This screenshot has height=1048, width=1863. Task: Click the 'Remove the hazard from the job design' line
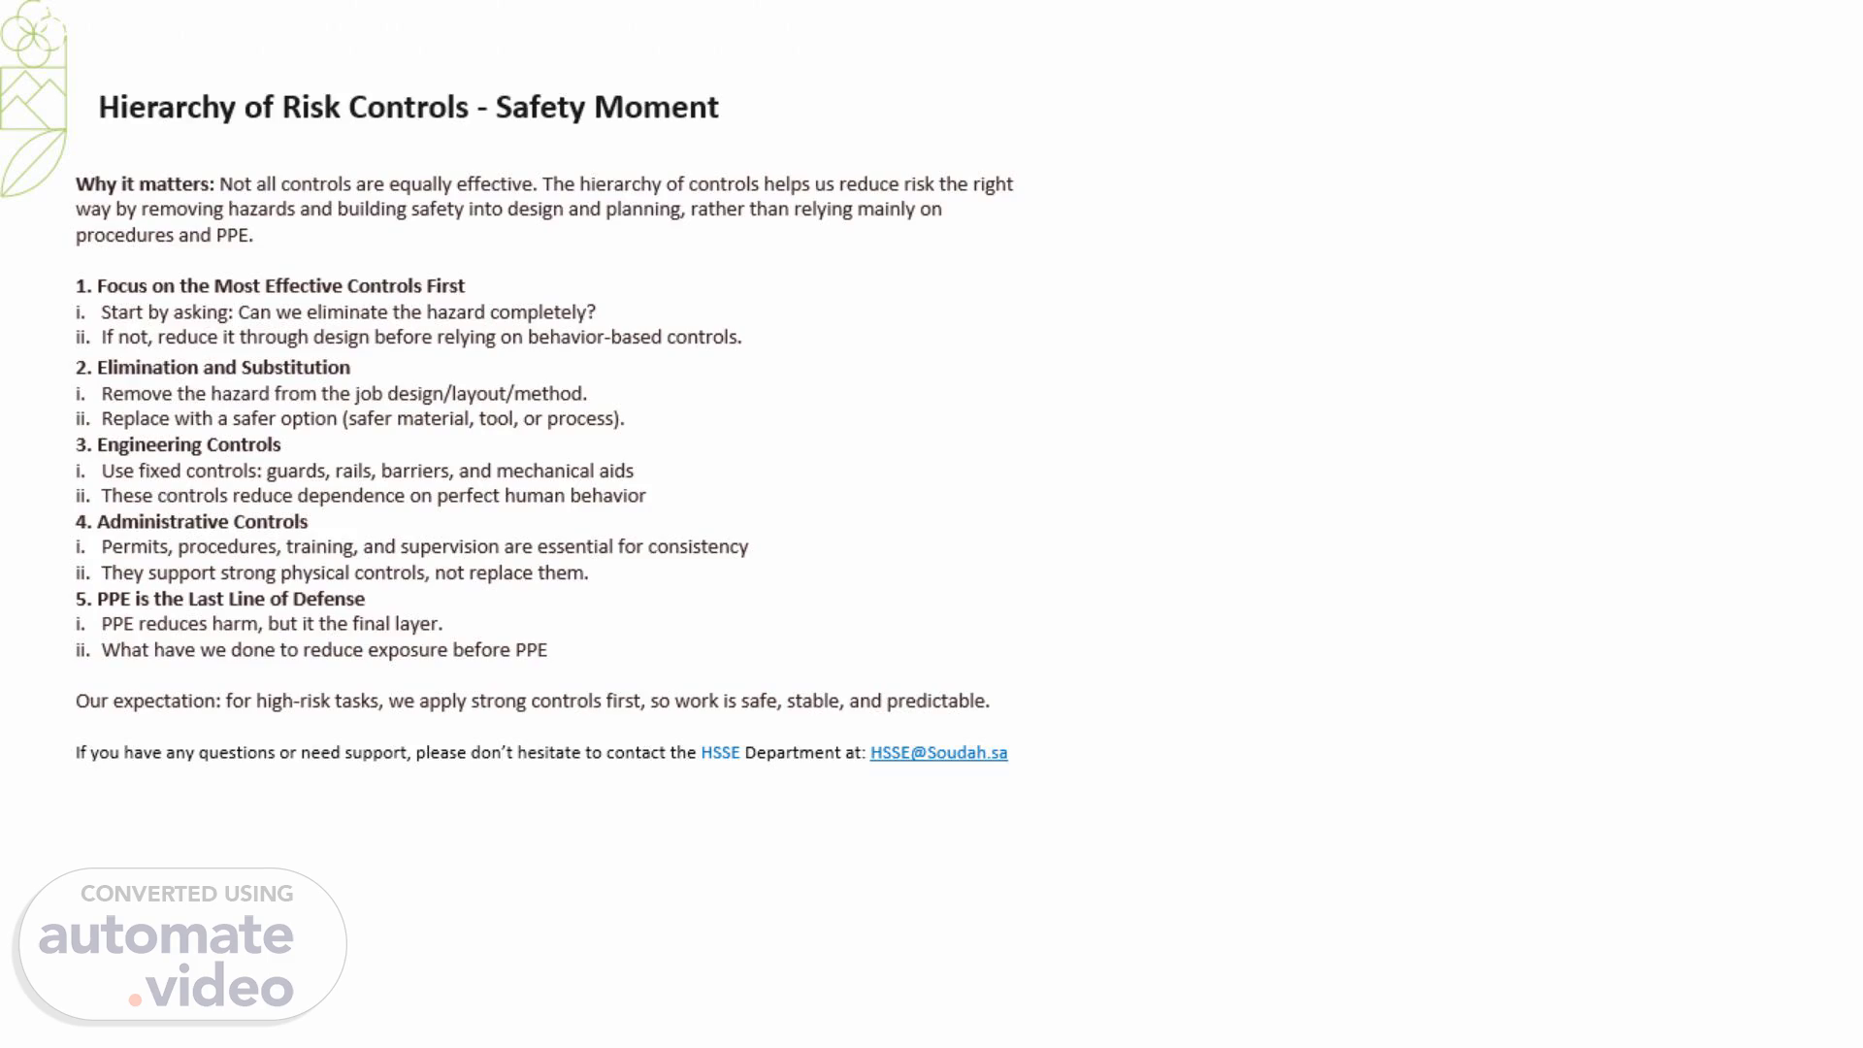(x=343, y=394)
